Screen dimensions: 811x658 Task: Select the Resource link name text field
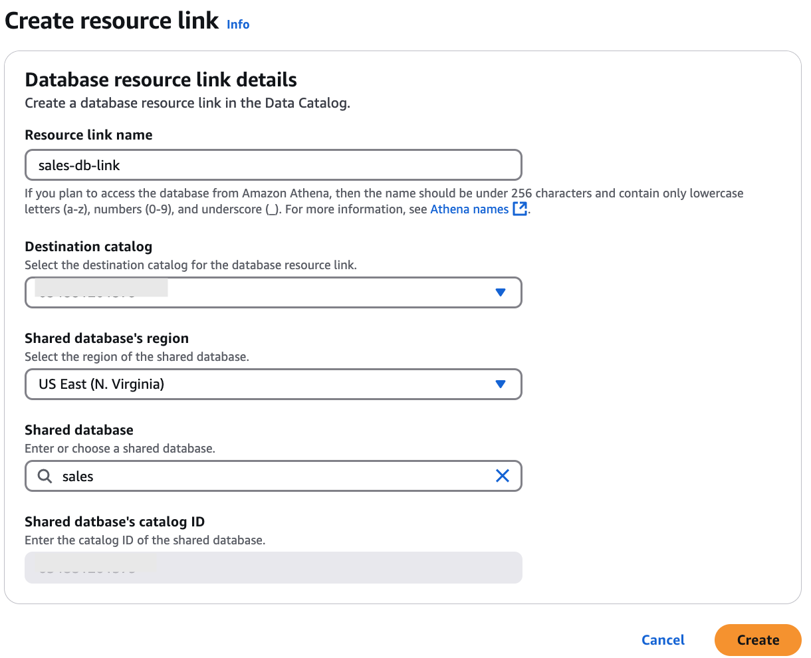pyautogui.click(x=273, y=165)
